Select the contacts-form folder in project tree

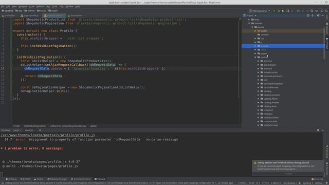point(271,118)
